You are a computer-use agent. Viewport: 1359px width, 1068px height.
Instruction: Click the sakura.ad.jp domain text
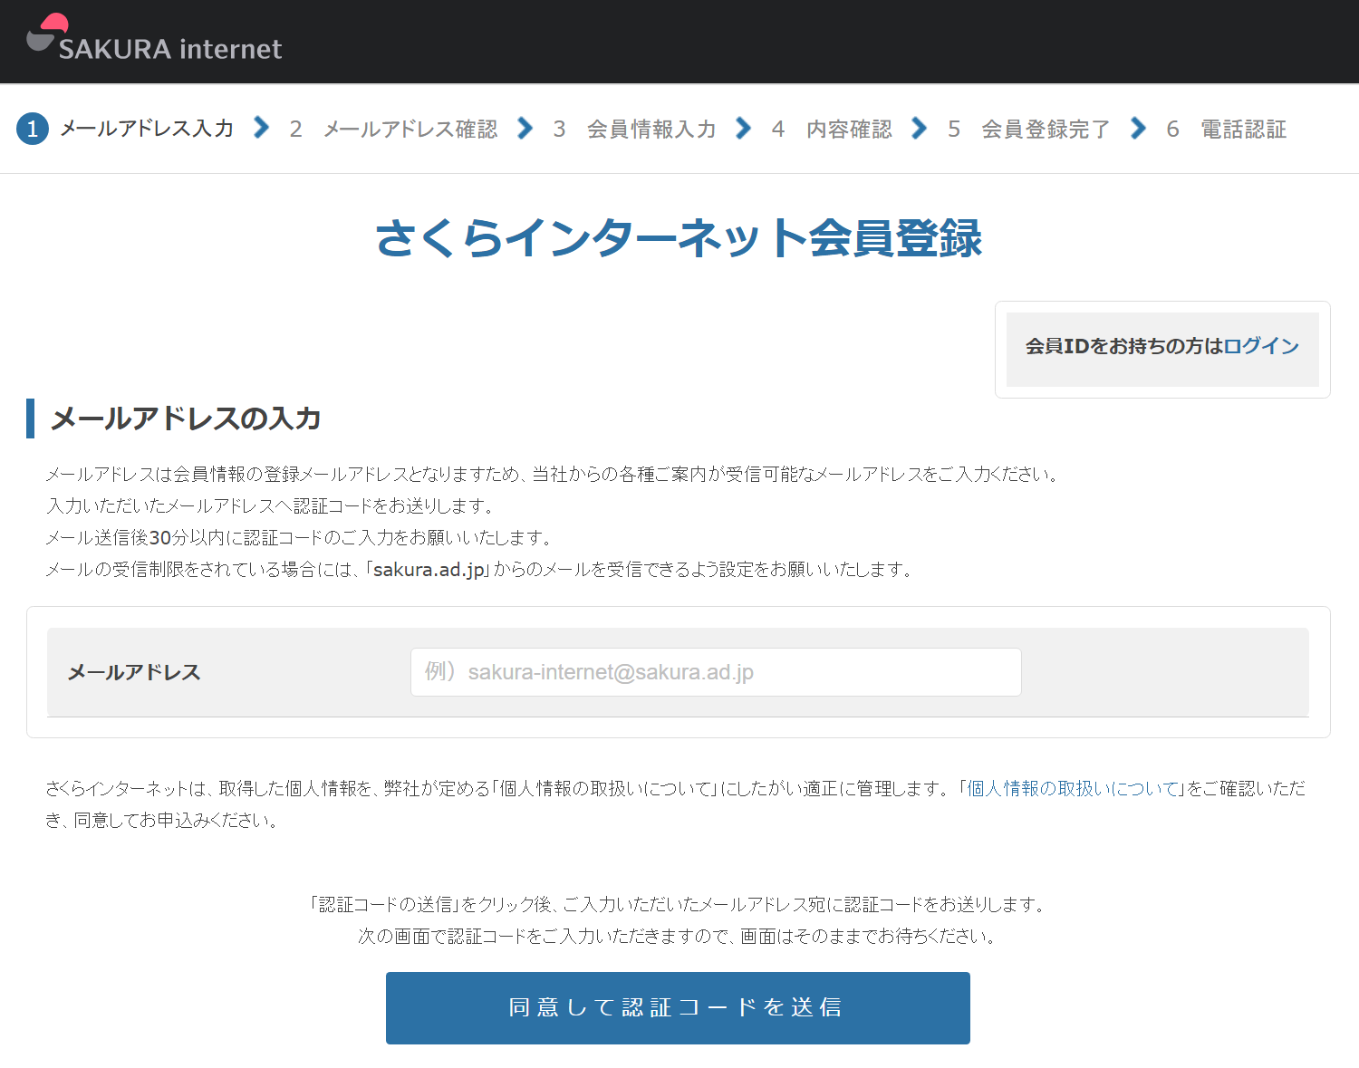[x=429, y=570]
